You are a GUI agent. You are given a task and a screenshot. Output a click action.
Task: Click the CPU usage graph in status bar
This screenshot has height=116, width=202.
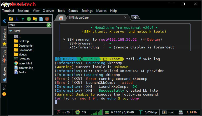coord(96,112)
